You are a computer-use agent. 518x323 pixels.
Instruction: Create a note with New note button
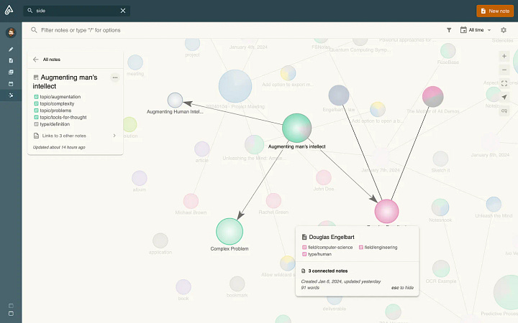(495, 11)
